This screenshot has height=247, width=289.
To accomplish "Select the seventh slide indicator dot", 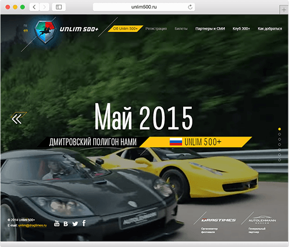I will coord(279,160).
